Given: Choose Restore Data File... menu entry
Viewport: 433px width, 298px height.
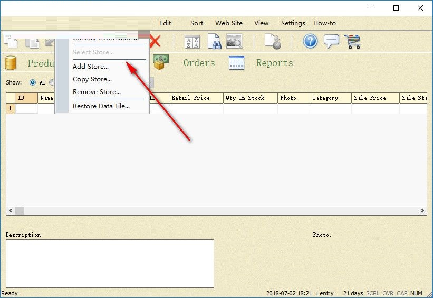Looking at the screenshot, I should (101, 106).
